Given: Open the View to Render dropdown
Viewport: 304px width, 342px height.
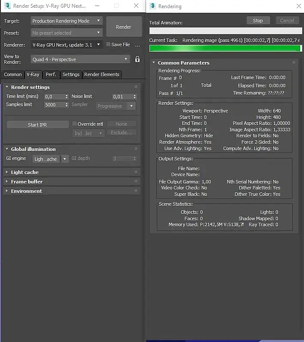Looking at the screenshot, I should pyautogui.click(x=80, y=59).
